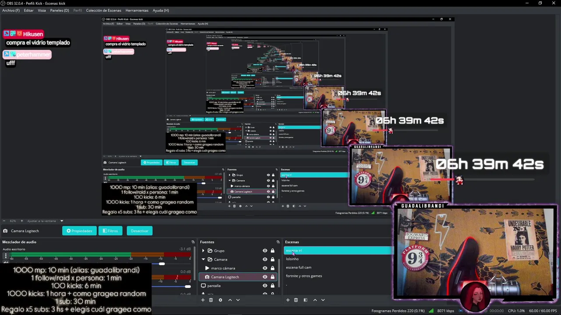
Task: Click the CPU: 1.0% status text
Action: click(516, 311)
